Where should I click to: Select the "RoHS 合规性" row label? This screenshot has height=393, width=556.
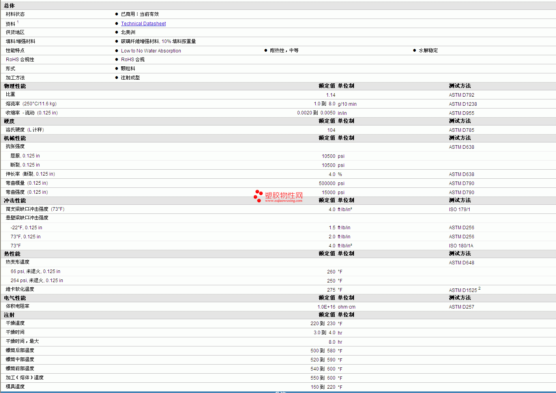pos(20,60)
